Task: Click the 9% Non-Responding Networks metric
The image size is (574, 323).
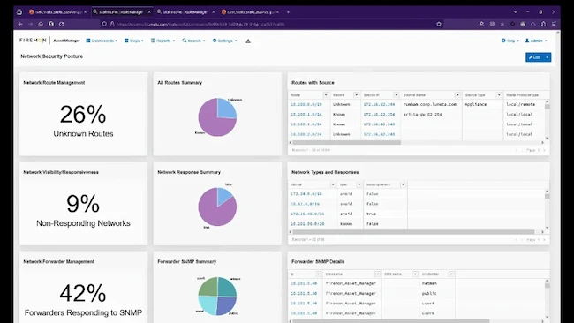Action: pos(83,210)
